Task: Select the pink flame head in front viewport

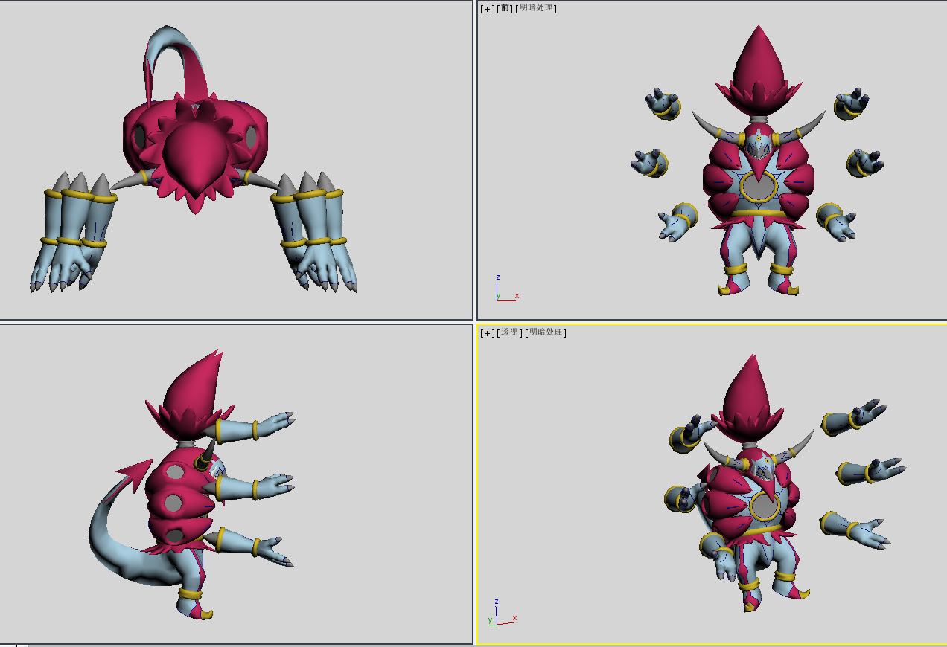Action: (758, 65)
